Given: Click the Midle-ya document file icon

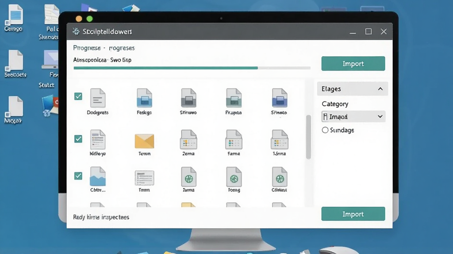Looking at the screenshot, I should tap(98, 139).
